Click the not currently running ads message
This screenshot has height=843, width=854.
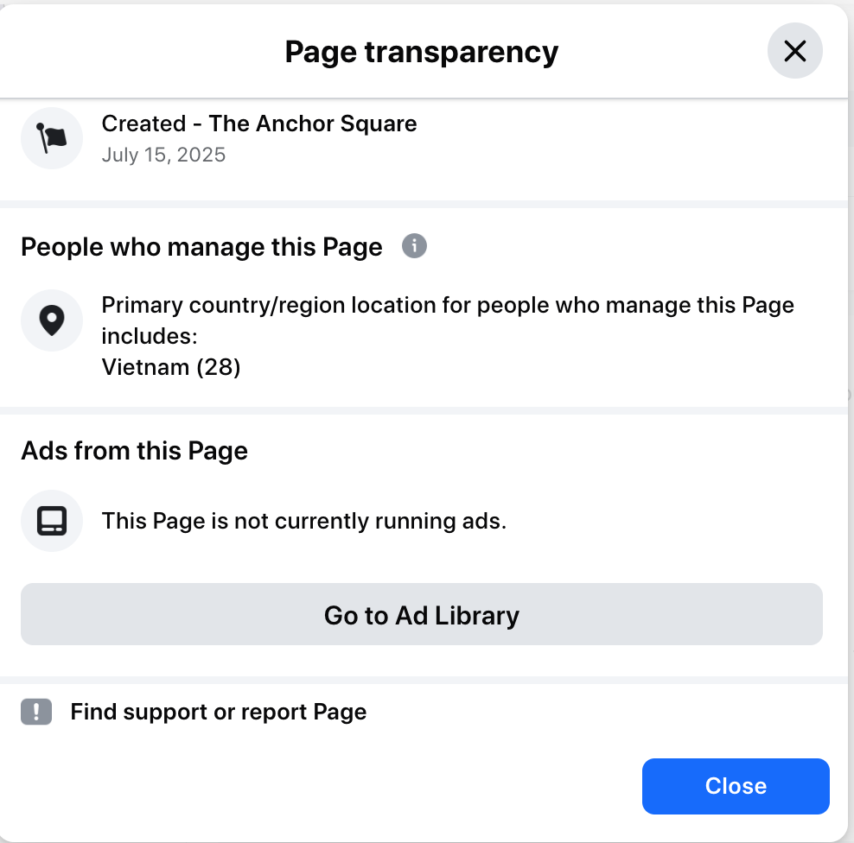click(303, 521)
